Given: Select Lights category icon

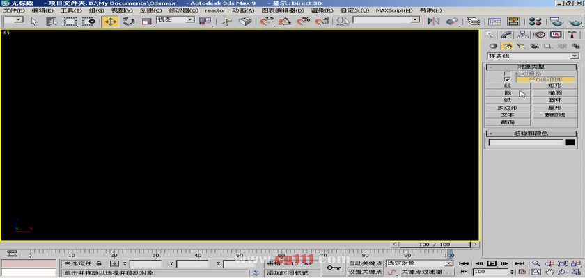Looking at the screenshot, I should [x=521, y=46].
